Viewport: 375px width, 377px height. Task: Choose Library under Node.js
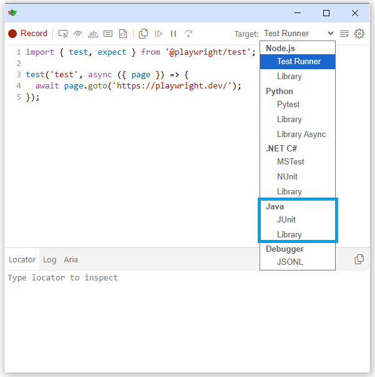coord(298,77)
